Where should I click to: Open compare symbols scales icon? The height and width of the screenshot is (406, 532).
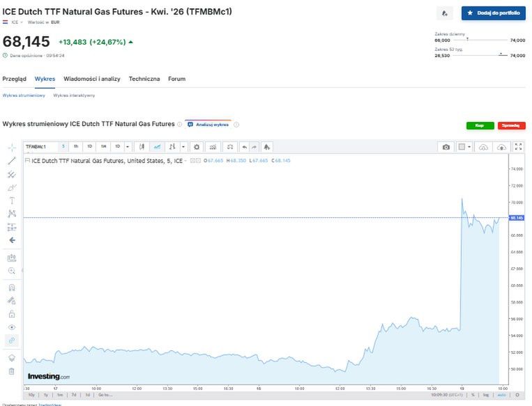coord(230,147)
